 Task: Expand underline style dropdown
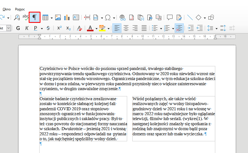coord(42,29)
